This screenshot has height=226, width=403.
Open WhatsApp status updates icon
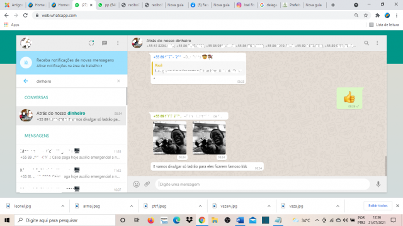(91, 43)
